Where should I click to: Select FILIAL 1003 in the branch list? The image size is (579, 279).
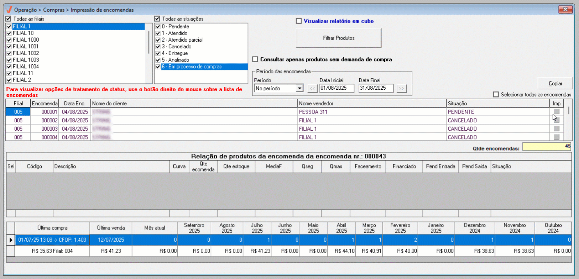click(26, 60)
